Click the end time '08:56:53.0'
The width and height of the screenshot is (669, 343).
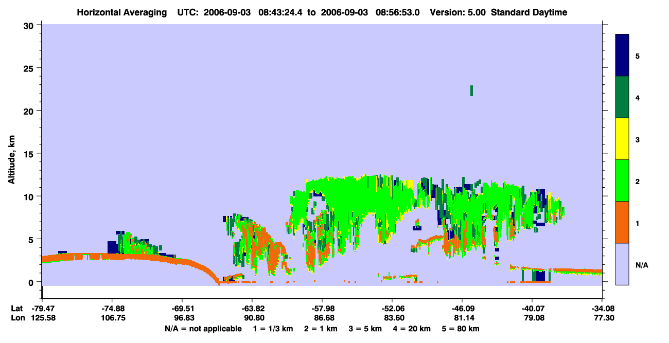pos(398,12)
